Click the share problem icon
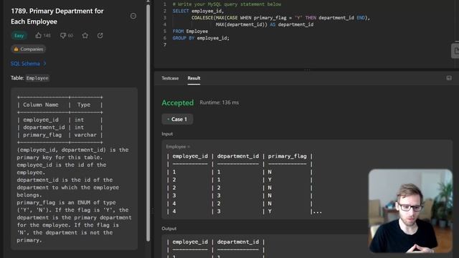 (100, 35)
